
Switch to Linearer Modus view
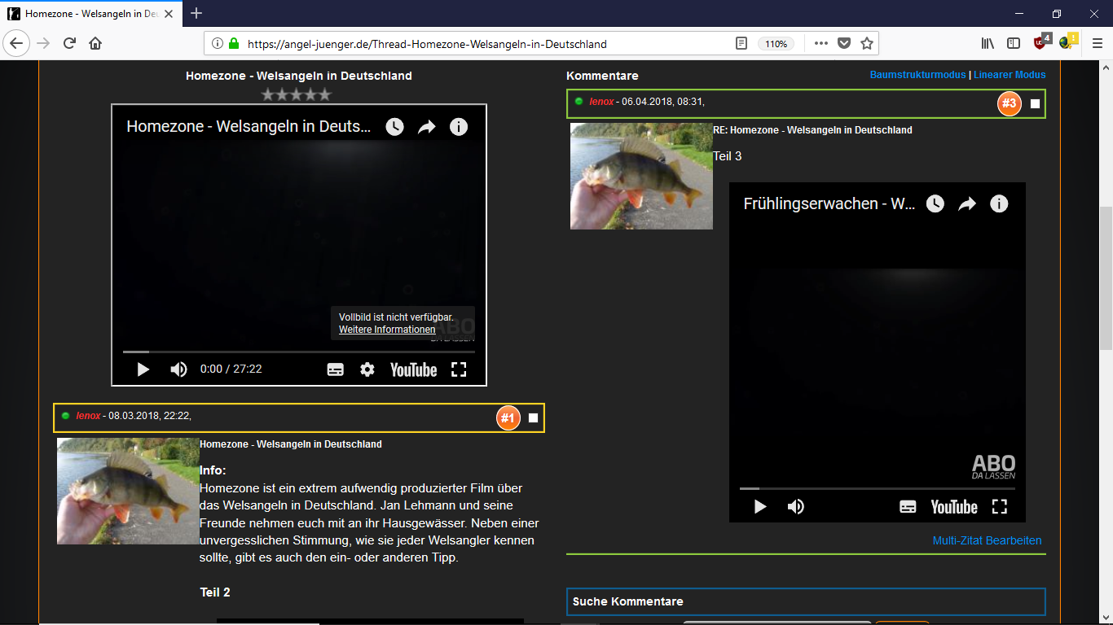1010,75
